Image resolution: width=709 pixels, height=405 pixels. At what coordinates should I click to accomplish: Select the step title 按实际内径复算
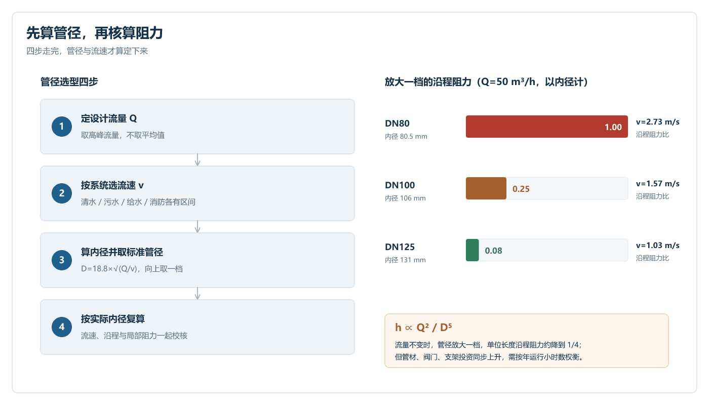click(x=113, y=319)
